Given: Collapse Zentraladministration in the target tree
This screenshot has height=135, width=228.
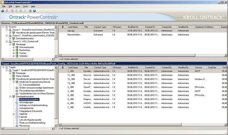Looking at the screenshot, I should pyautogui.click(x=10, y=96).
